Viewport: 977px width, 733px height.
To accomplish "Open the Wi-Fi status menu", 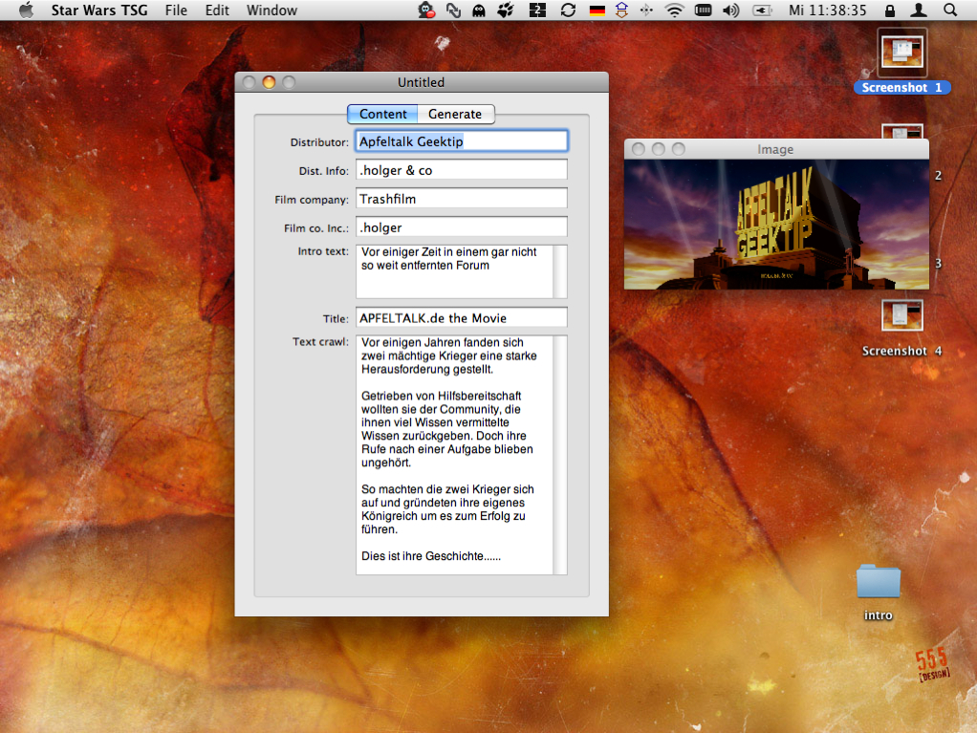I will (x=674, y=10).
